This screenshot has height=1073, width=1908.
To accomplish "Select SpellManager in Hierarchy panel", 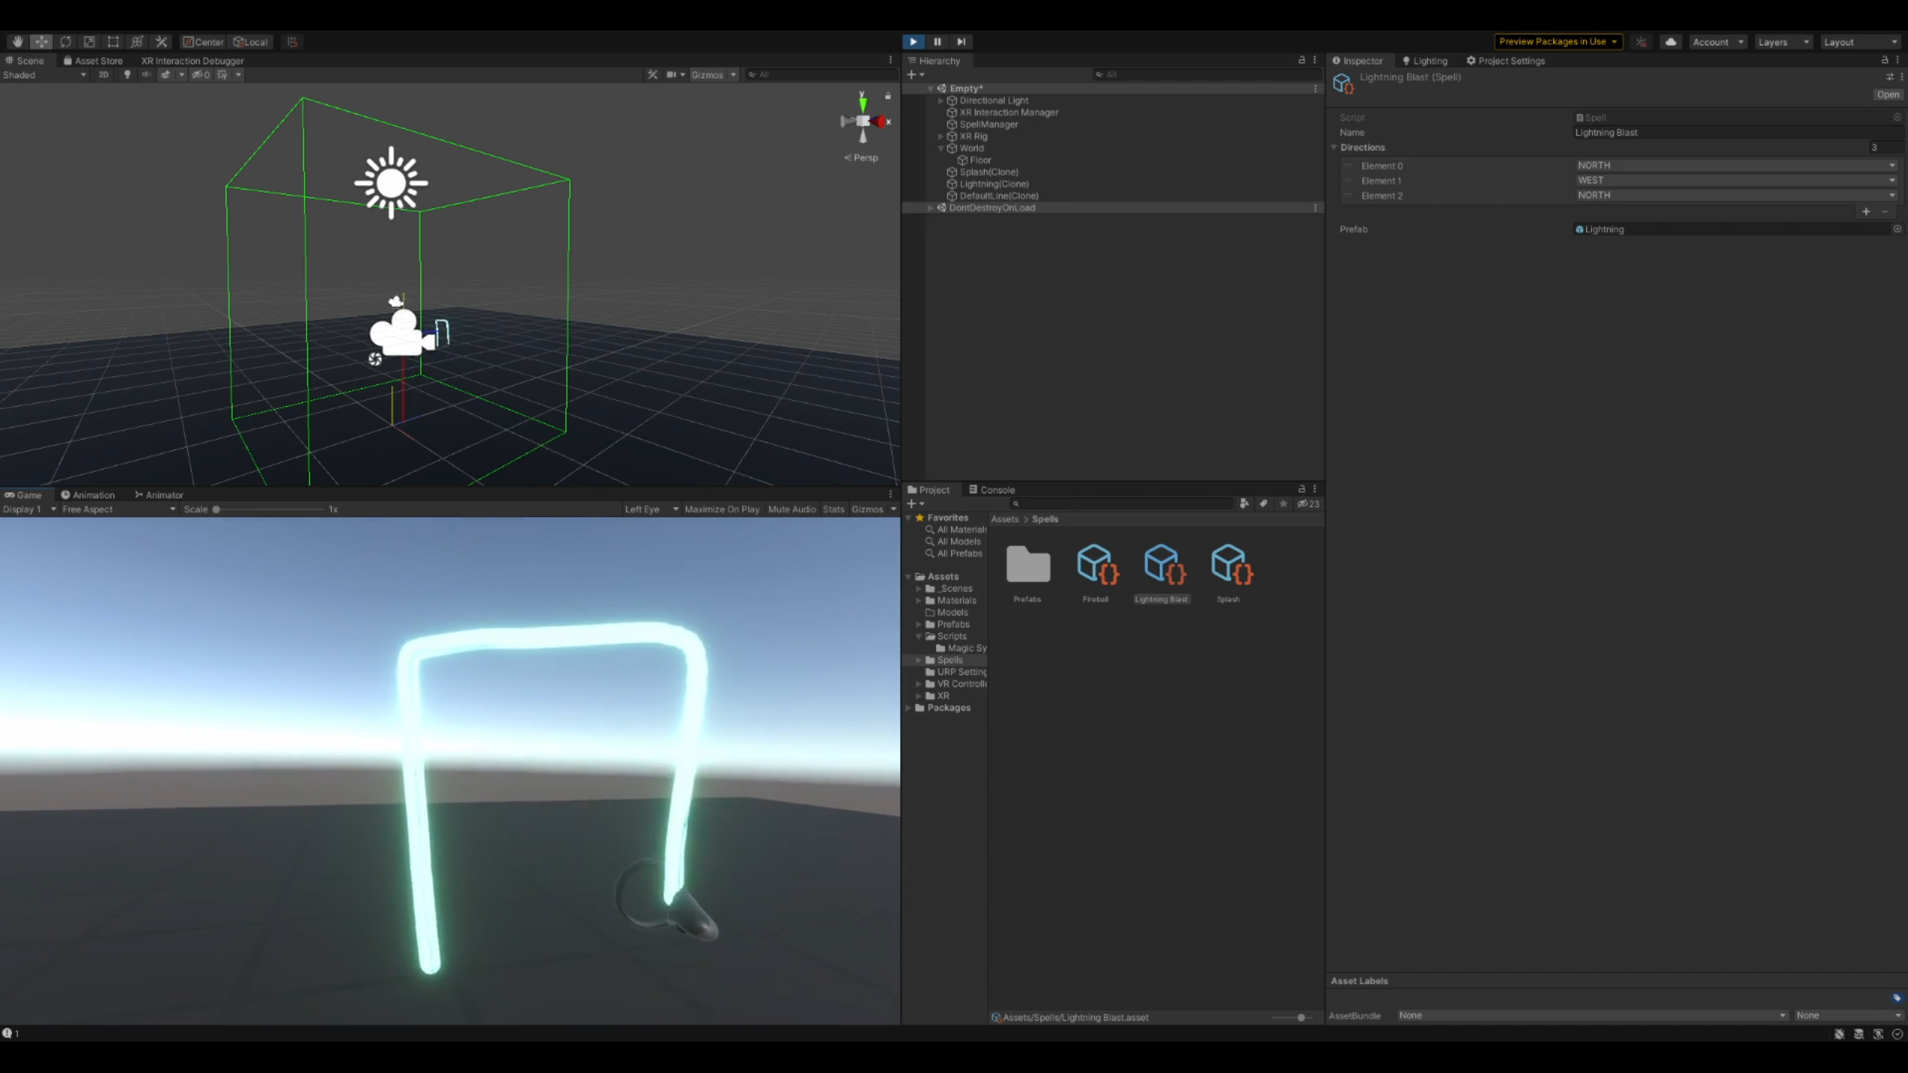I will click(x=989, y=124).
